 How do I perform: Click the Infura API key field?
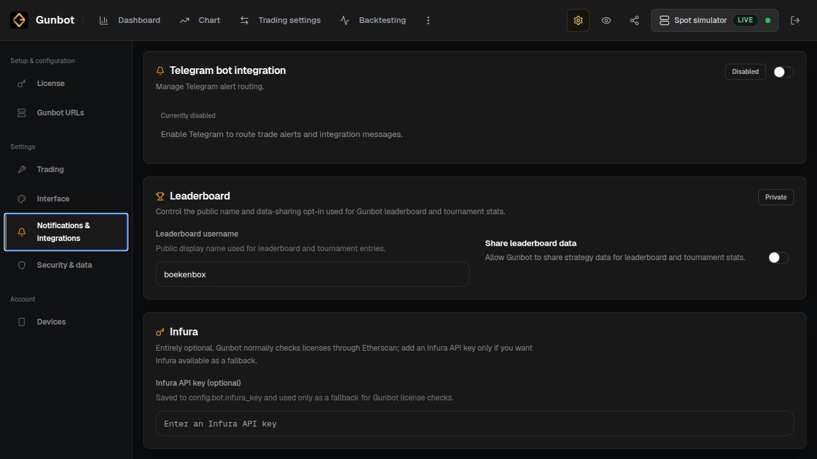475,423
